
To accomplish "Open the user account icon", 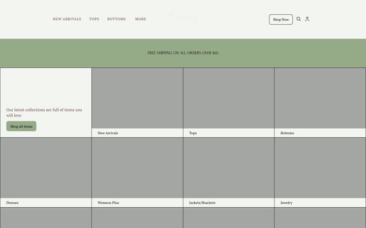I will pyautogui.click(x=307, y=19).
